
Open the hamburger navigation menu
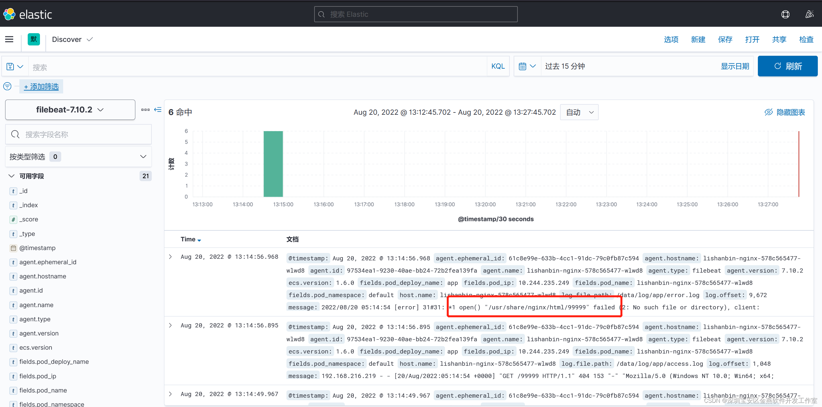point(9,39)
